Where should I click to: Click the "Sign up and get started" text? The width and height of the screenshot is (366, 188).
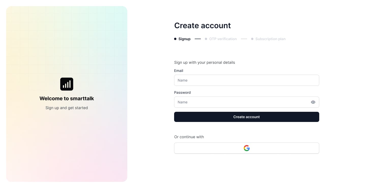67,108
